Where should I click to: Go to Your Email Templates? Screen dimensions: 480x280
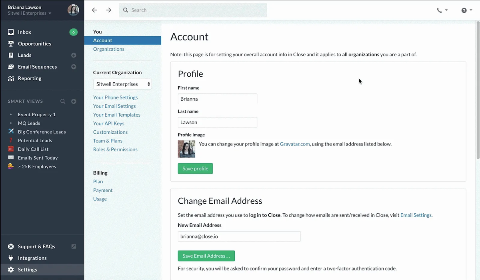coord(117,115)
